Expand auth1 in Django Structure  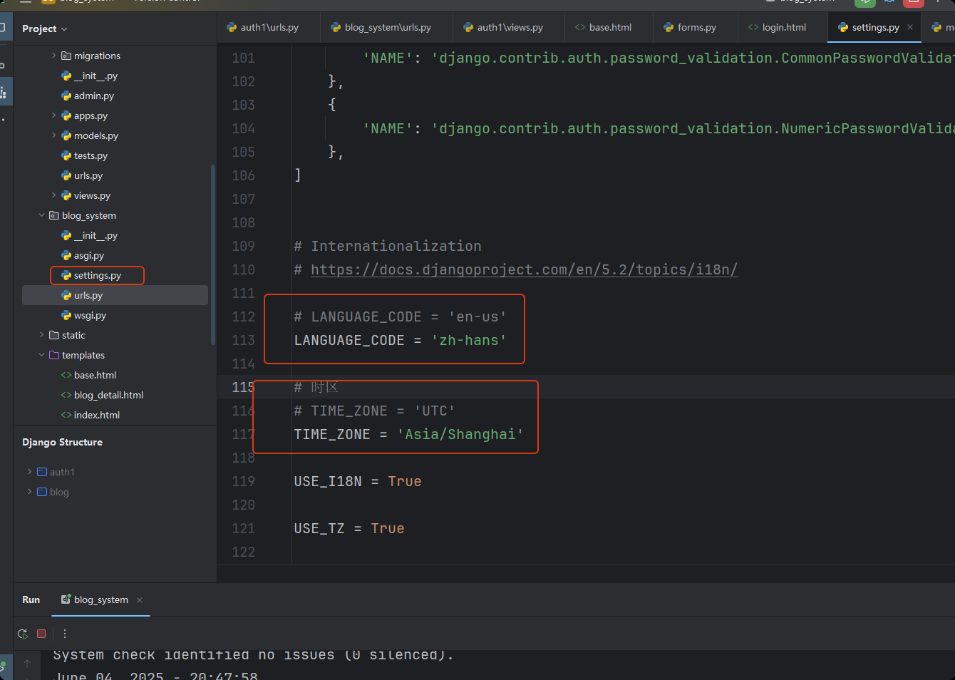29,472
